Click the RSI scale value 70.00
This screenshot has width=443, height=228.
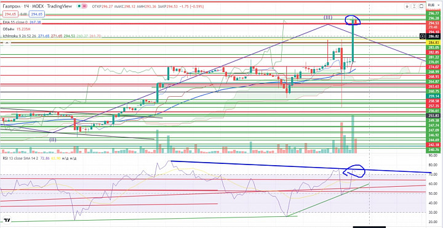[x=433, y=174]
